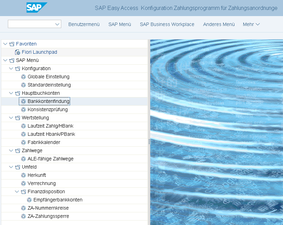Click the Konsistenzprüfung transaction icon
Image resolution: width=283 pixels, height=225 pixels.
tap(23, 110)
